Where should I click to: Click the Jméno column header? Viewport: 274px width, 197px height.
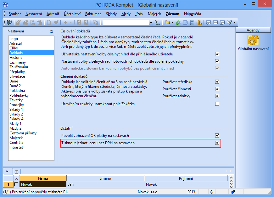coord(105,178)
